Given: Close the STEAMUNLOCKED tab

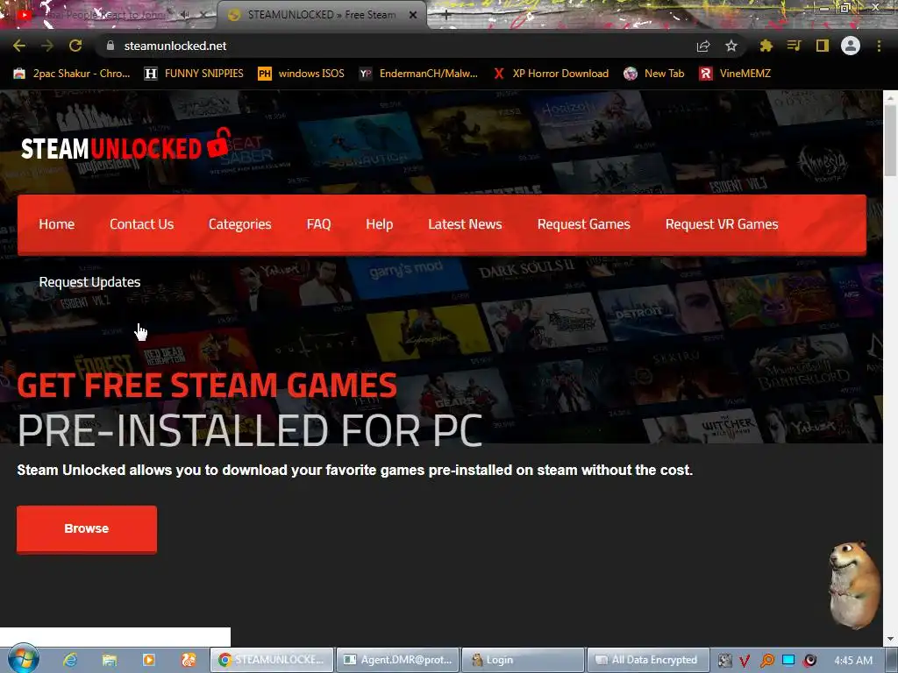Looking at the screenshot, I should point(412,15).
